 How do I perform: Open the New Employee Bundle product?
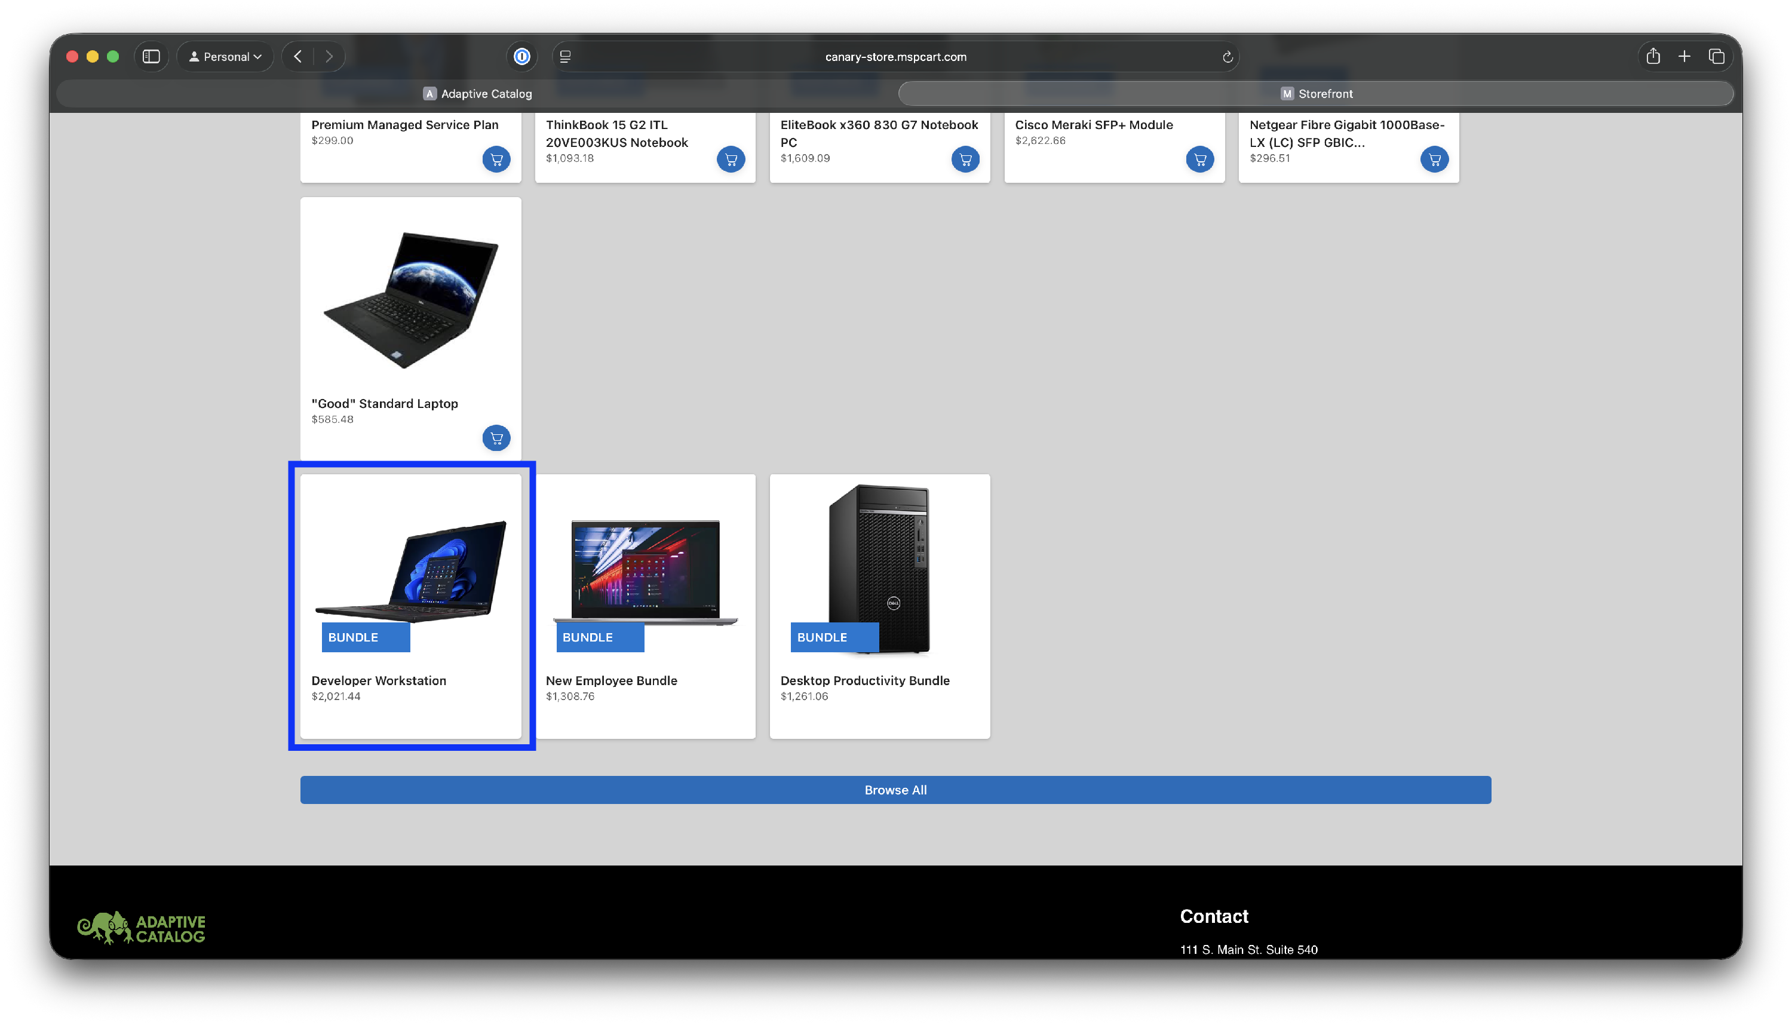[x=611, y=680]
